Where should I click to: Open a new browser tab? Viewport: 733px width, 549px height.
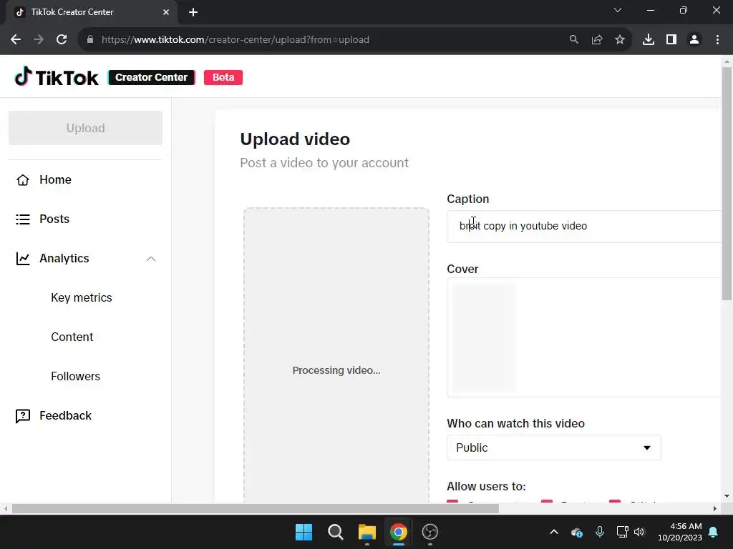193,12
